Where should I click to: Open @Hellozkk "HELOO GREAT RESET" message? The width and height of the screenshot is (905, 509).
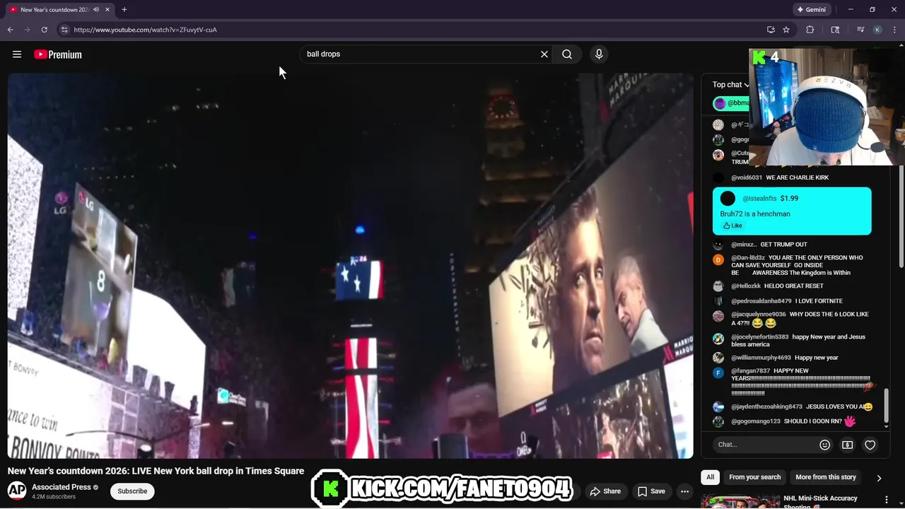(790, 286)
